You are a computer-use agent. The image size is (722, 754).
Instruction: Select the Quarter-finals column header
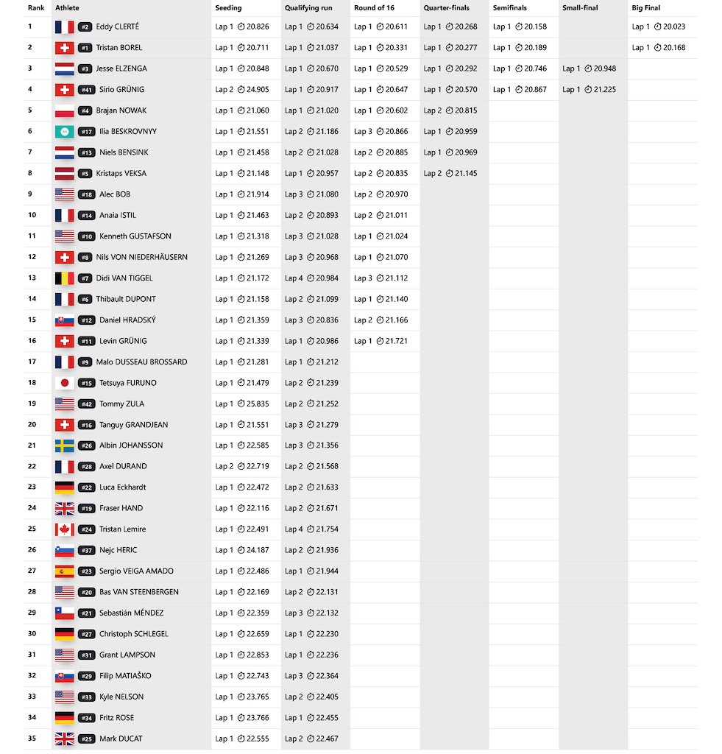tap(446, 7)
